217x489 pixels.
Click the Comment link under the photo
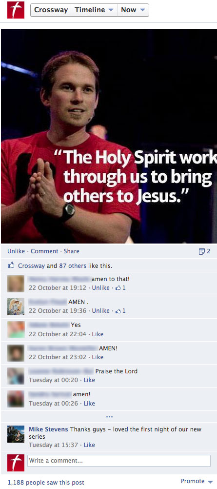tap(44, 251)
